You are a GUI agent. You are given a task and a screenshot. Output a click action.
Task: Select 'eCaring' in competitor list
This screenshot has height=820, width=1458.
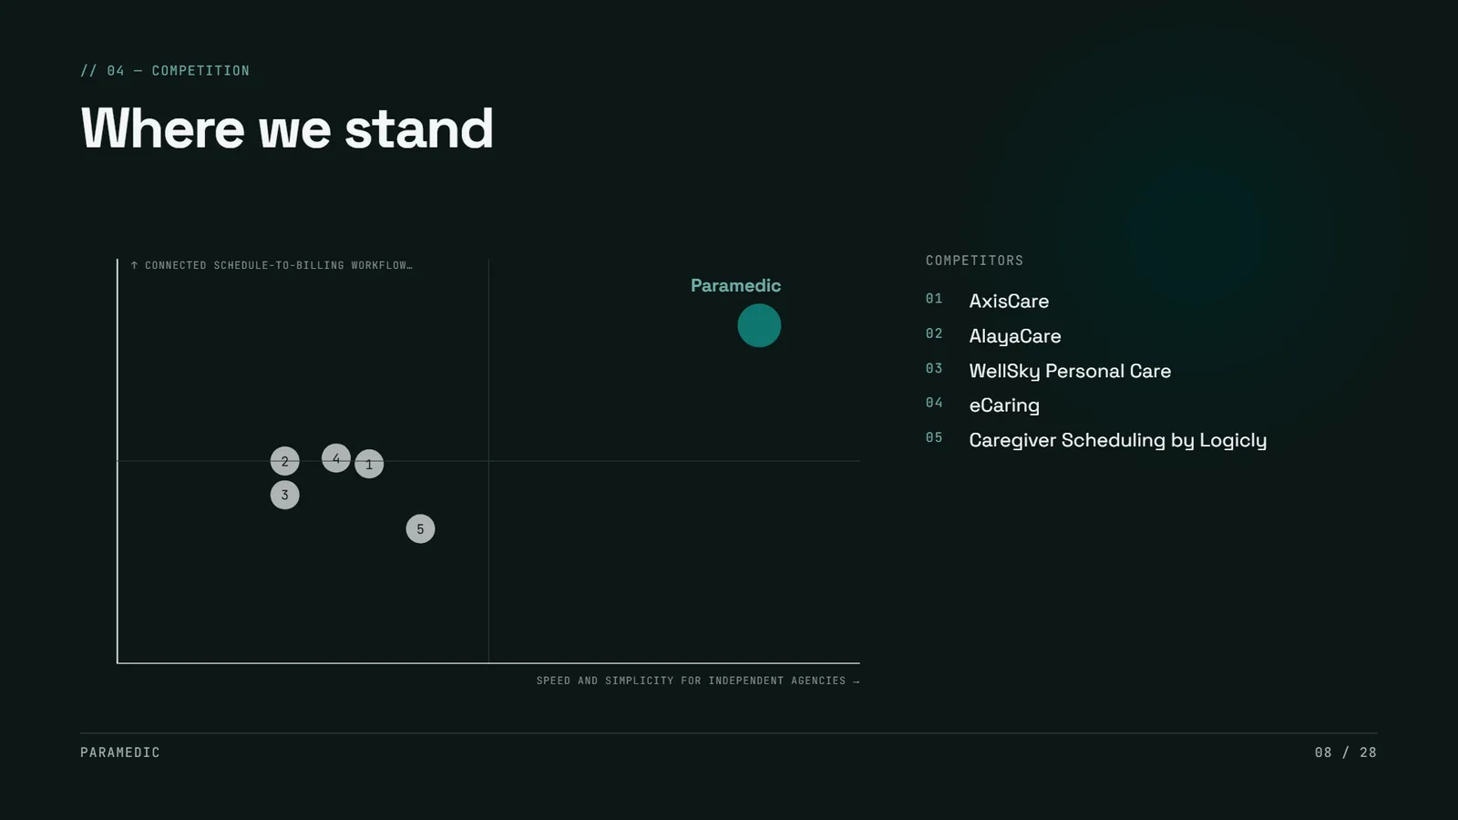pyautogui.click(x=1004, y=405)
